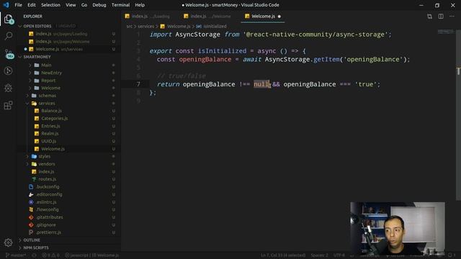This screenshot has width=461, height=259.
Task: Click the compare changes icon in editor toolbar
Action: coord(429,17)
